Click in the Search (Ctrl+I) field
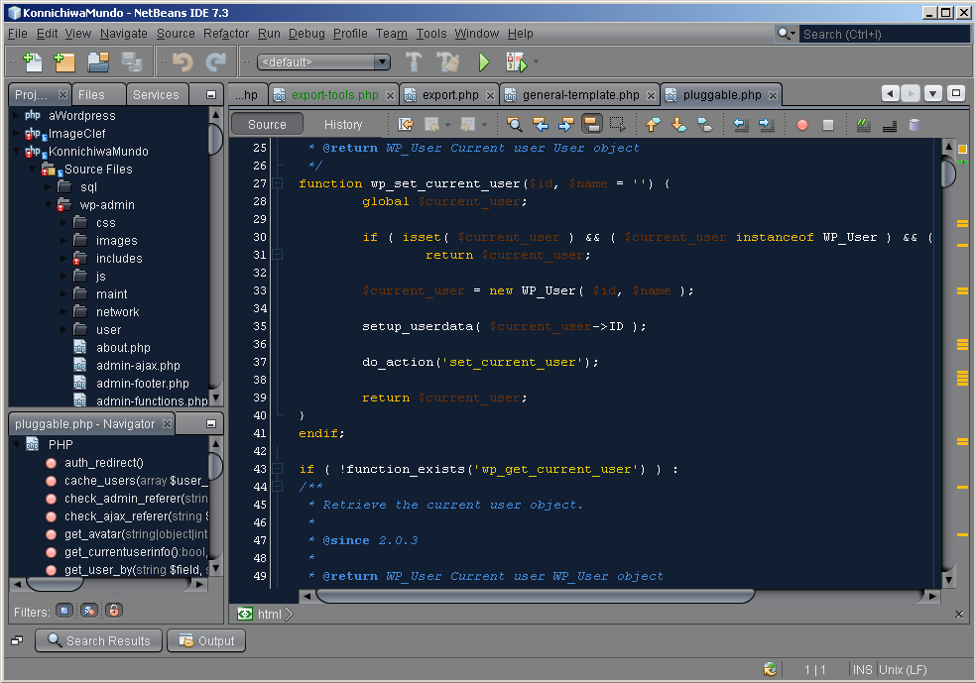The height and width of the screenshot is (683, 976). [x=885, y=35]
